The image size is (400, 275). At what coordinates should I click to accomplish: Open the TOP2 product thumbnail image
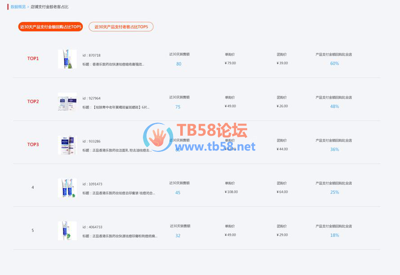pos(67,102)
